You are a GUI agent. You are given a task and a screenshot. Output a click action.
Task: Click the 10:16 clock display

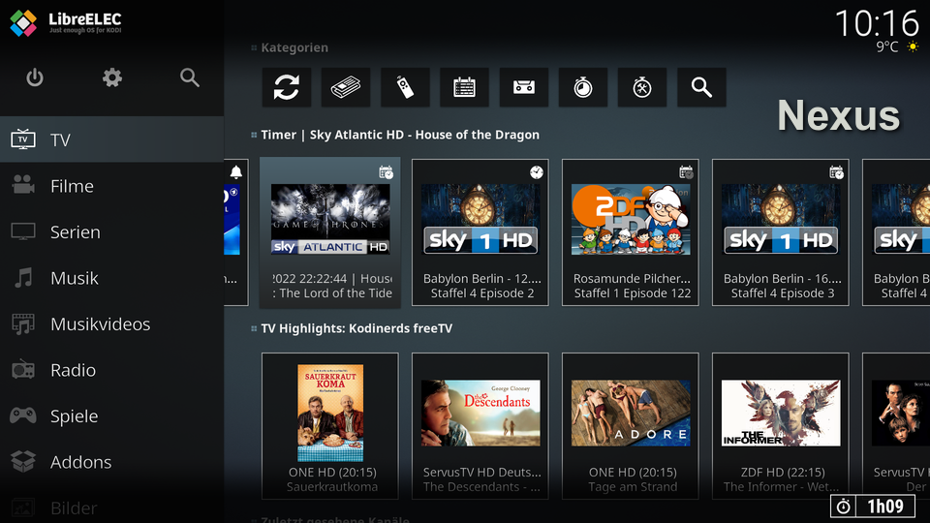coord(877,23)
